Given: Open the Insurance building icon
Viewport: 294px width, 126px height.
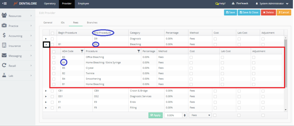Looking at the screenshot, I should 4,45.
